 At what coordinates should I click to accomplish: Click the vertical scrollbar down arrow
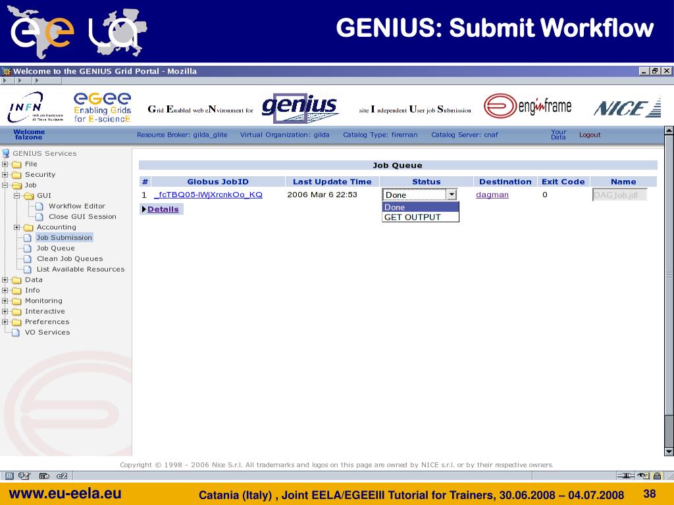point(669,452)
